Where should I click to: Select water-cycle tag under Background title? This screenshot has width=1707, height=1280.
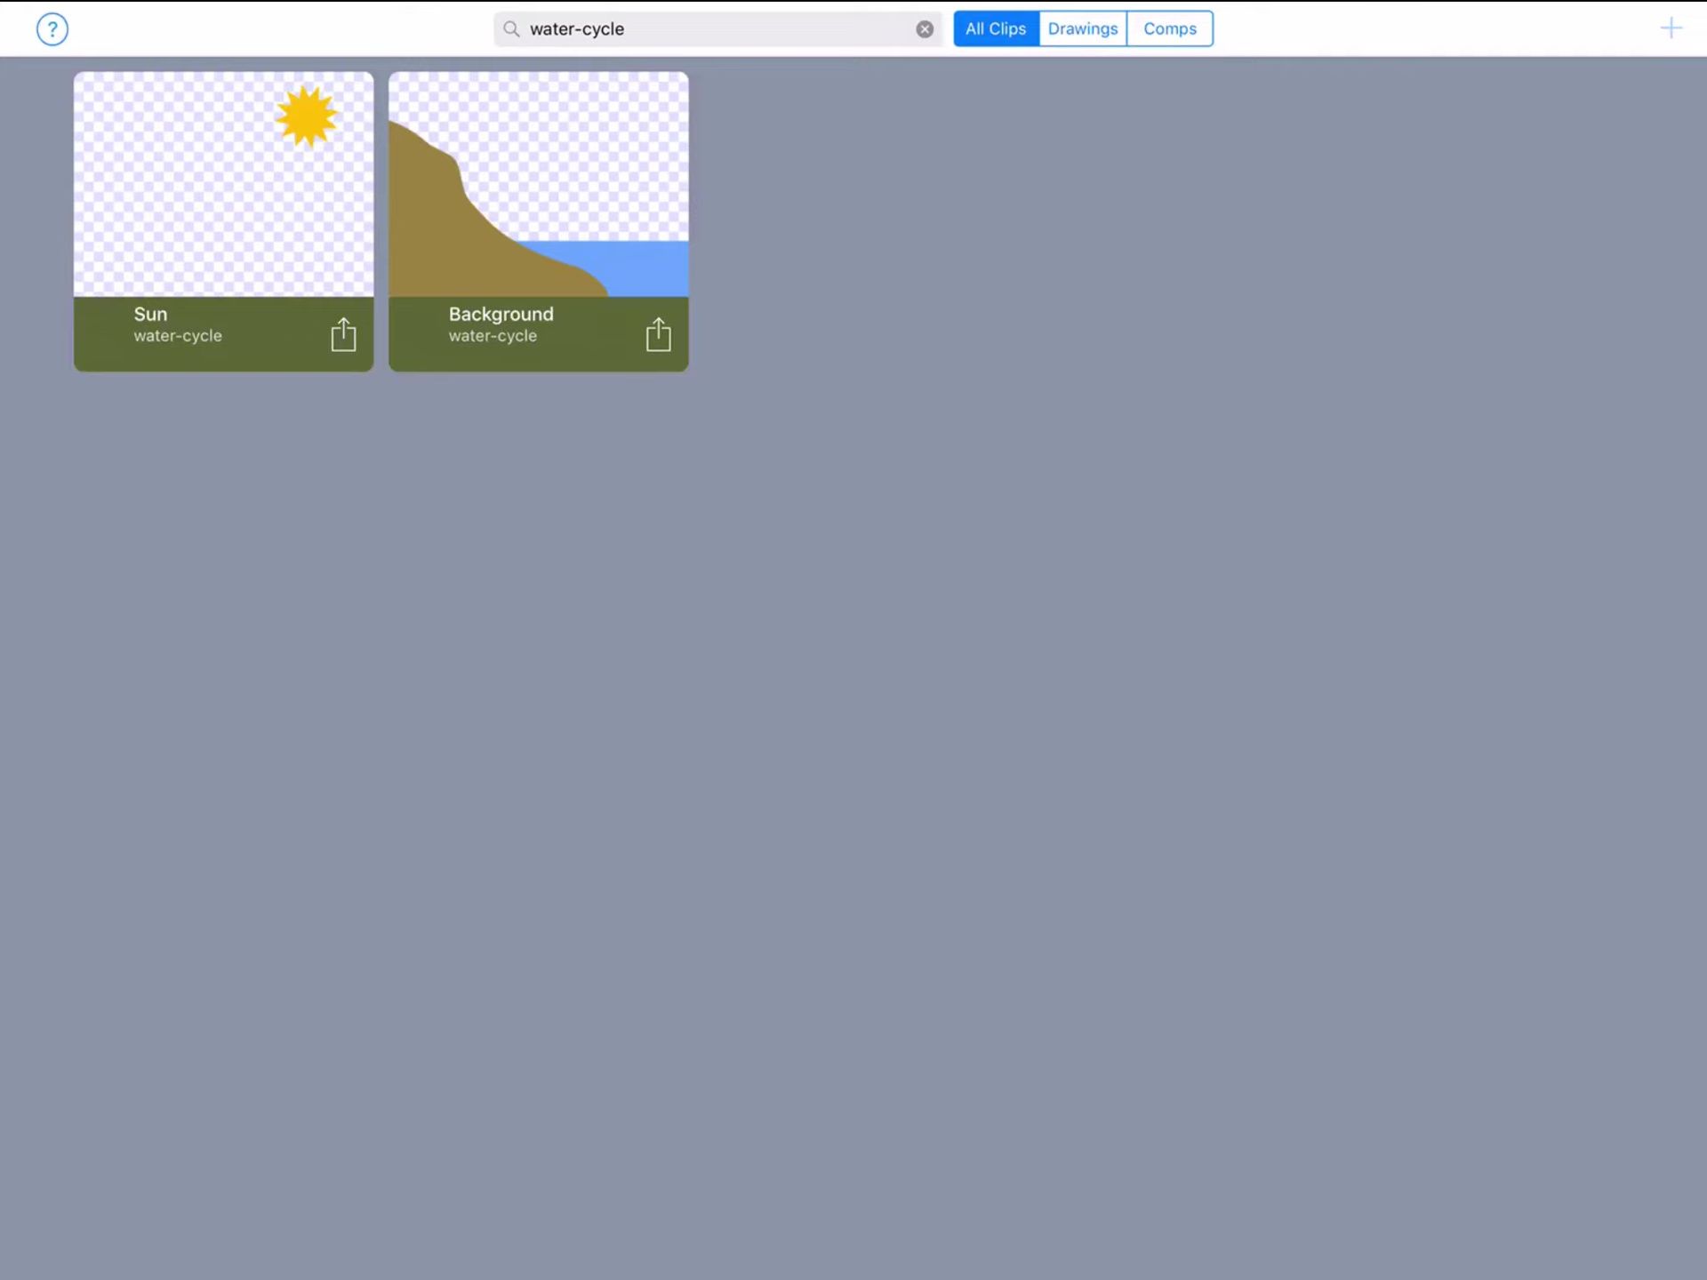click(x=493, y=336)
